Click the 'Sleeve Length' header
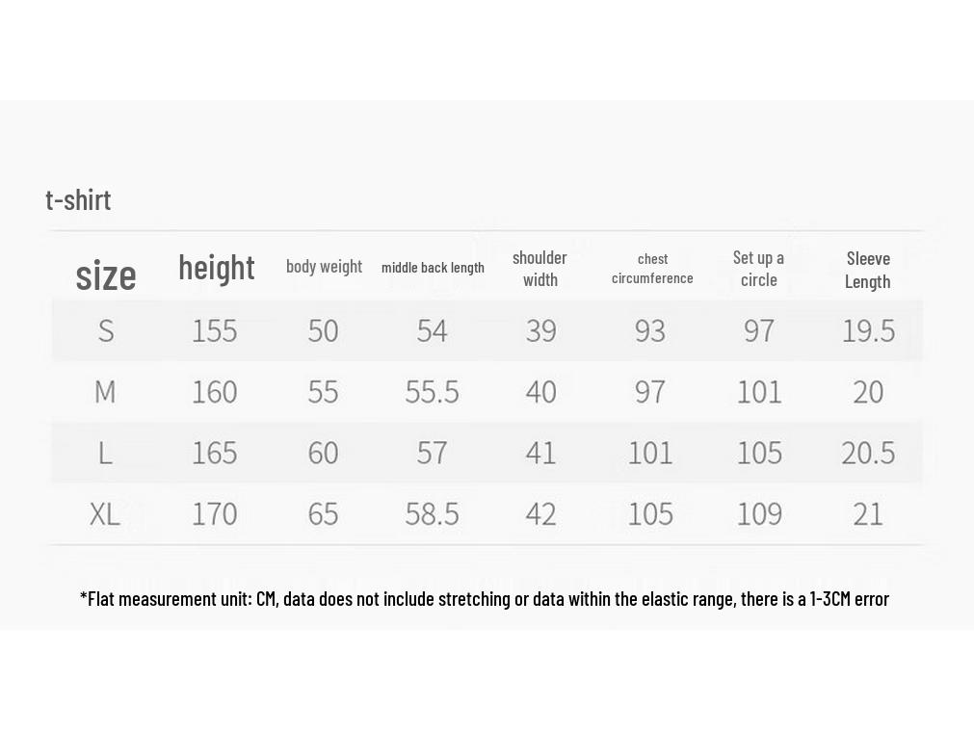Screen dimensions: 974x731 (868, 271)
